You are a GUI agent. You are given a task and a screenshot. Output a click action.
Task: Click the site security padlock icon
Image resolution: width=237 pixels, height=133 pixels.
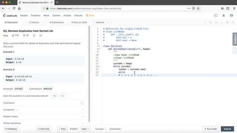[47, 8]
